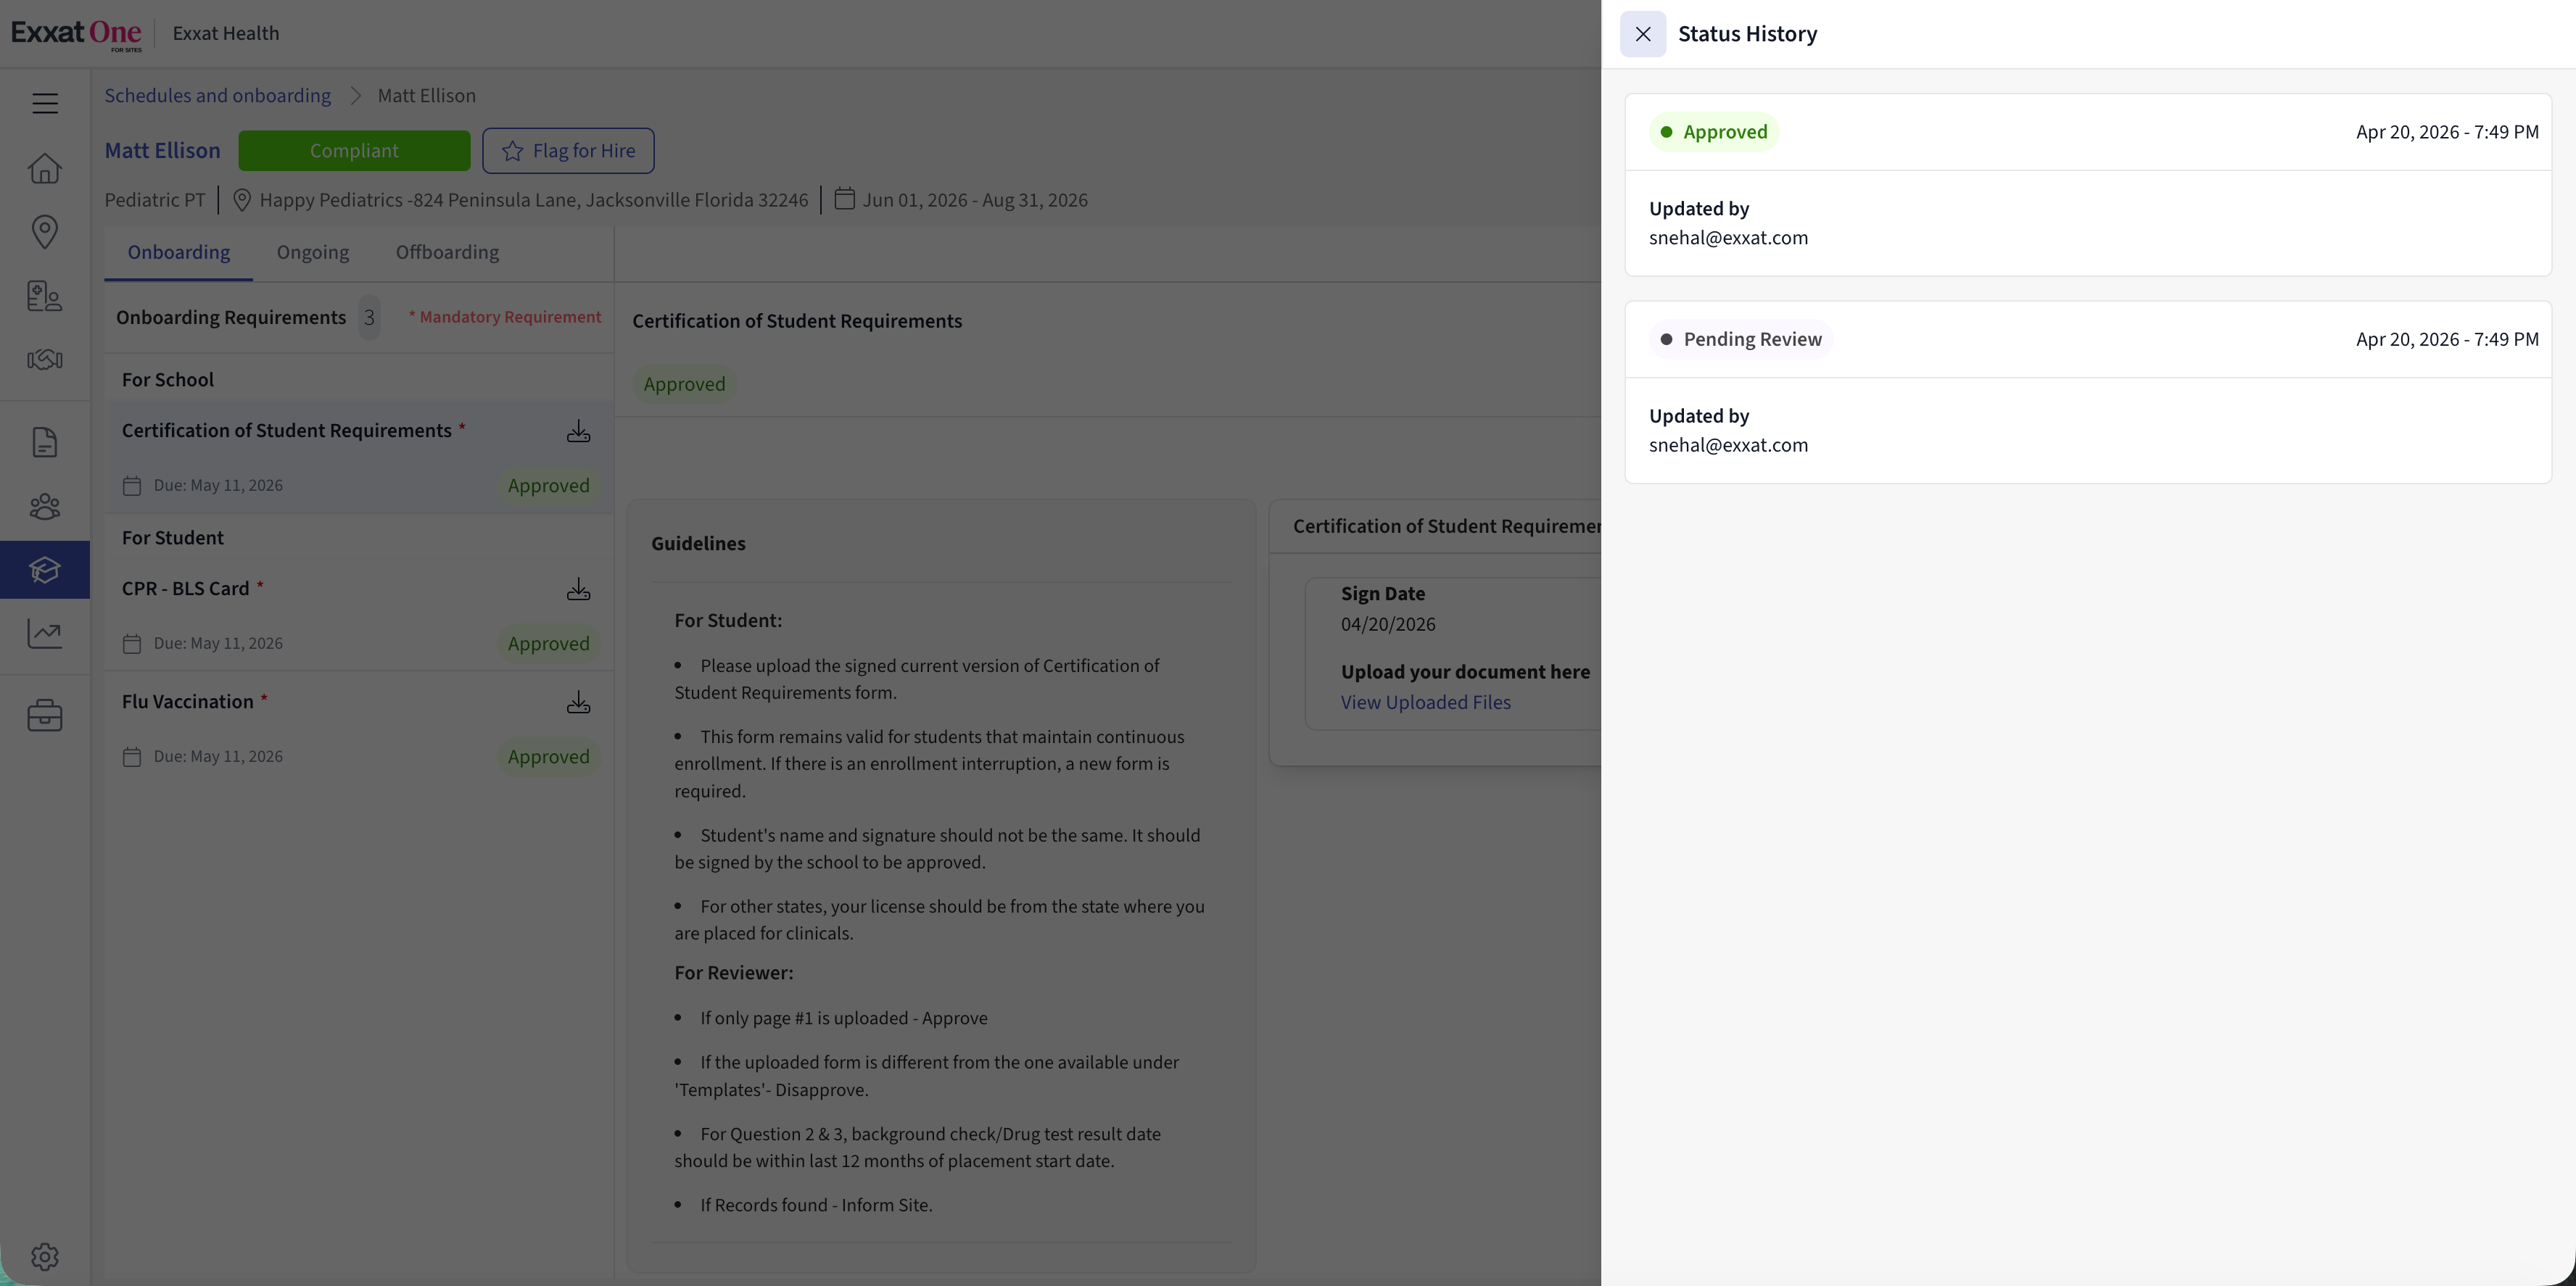Select the graduation cap students icon
Viewport: 2576px width, 1286px height.
[45, 570]
